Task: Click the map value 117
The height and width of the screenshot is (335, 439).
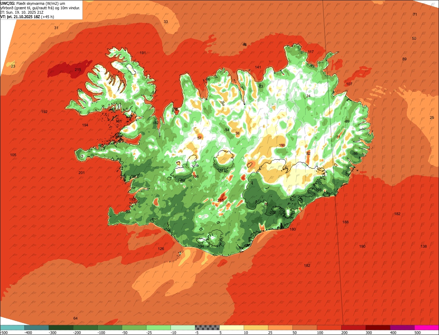Action: (x=311, y=52)
